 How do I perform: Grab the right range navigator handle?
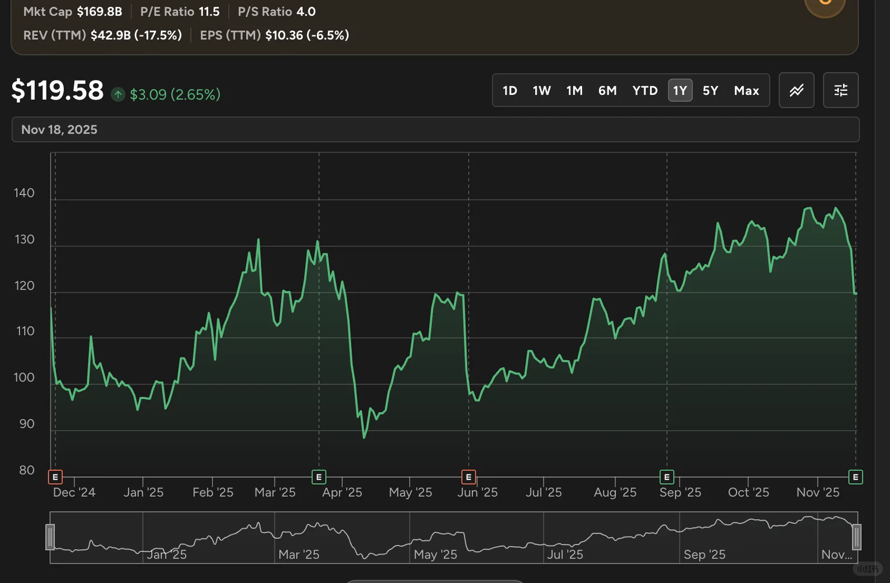[x=857, y=537]
